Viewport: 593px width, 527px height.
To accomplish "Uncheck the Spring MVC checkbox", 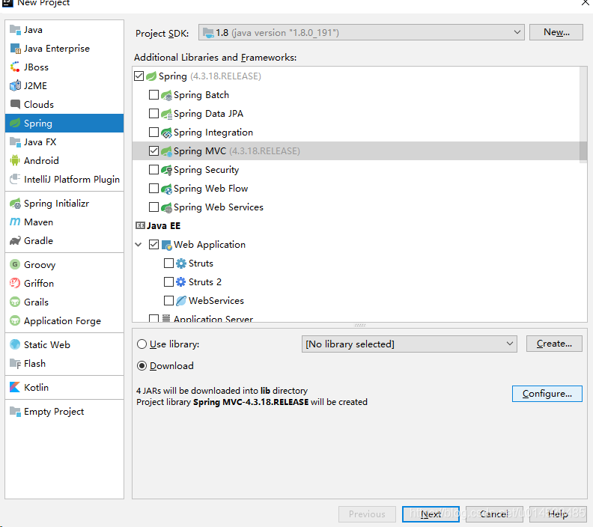I will pos(153,151).
